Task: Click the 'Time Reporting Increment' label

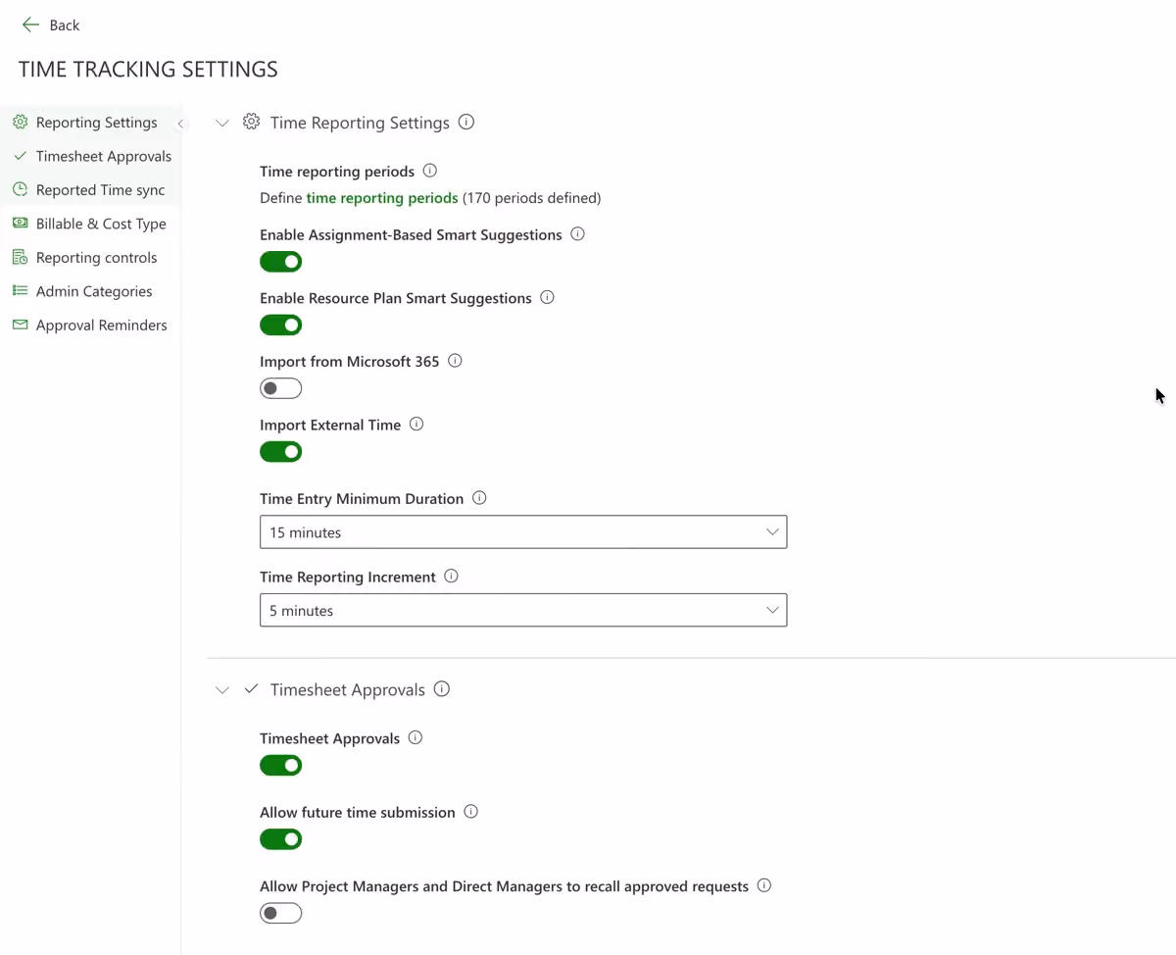Action: [348, 578]
